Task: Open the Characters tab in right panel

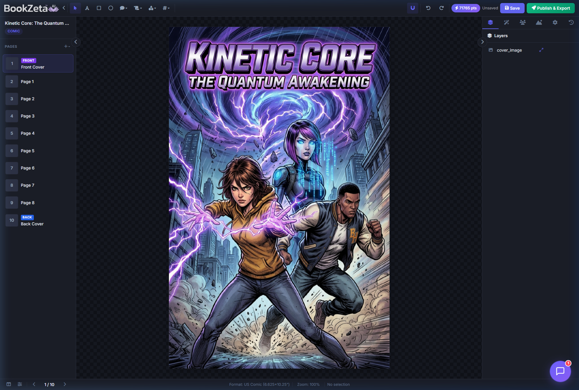Action: coord(522,22)
